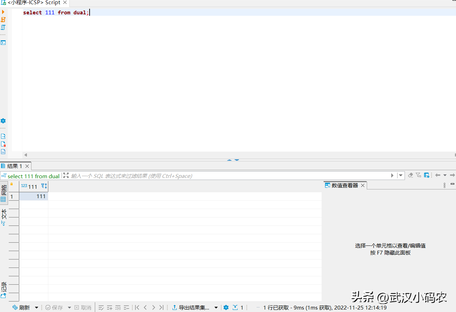
Task: Click the execution log icon with red mark
Action: point(3,144)
